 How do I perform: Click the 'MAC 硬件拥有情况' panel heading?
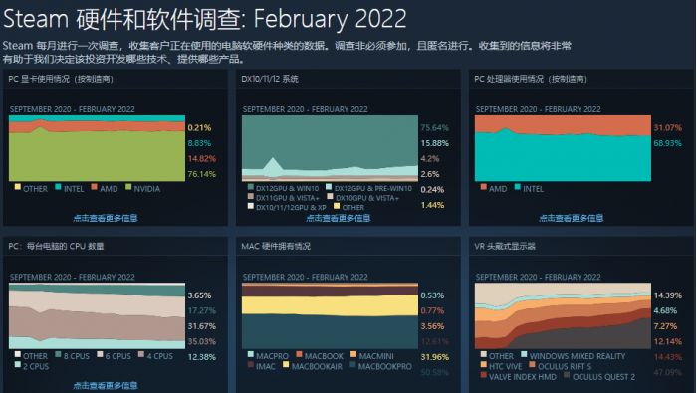[x=276, y=246]
